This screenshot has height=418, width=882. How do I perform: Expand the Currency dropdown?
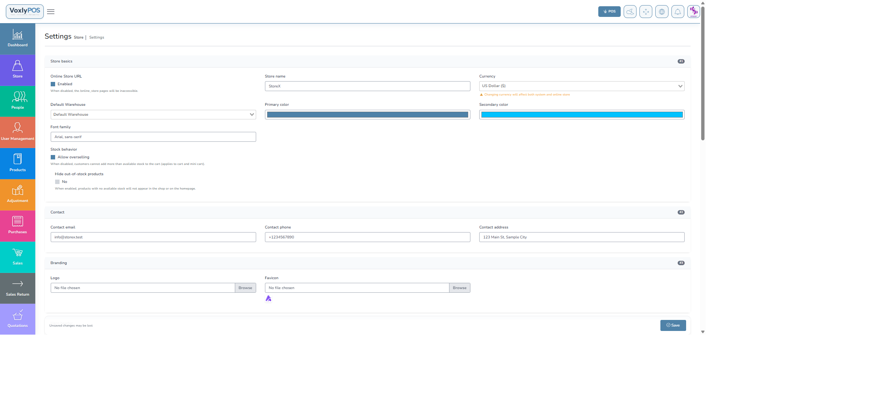(x=581, y=86)
